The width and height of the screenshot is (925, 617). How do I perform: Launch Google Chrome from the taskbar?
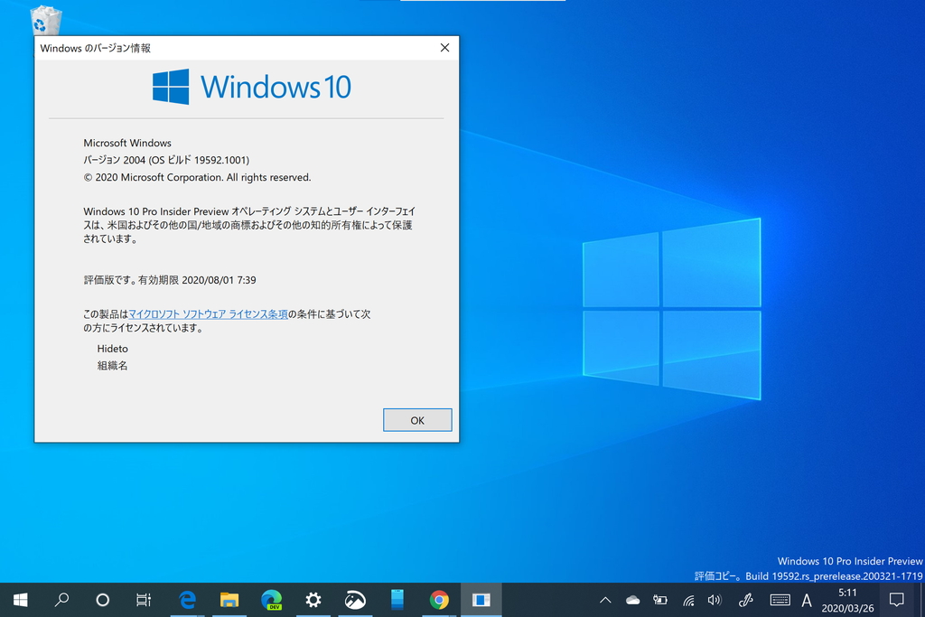point(438,599)
